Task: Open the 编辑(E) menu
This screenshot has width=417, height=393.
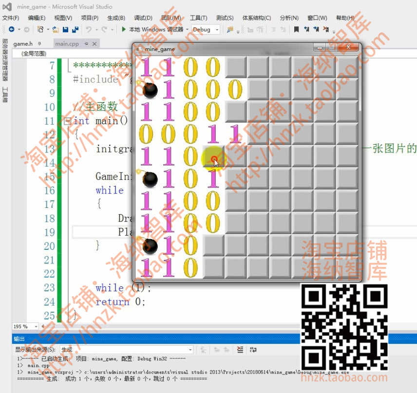Action: [x=37, y=18]
